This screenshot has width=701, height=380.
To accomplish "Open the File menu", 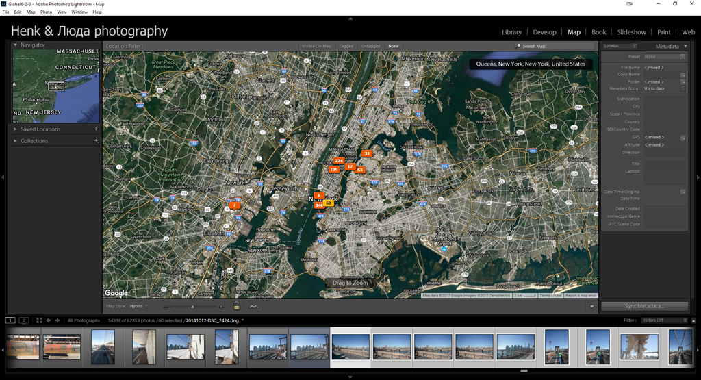I will (5, 12).
